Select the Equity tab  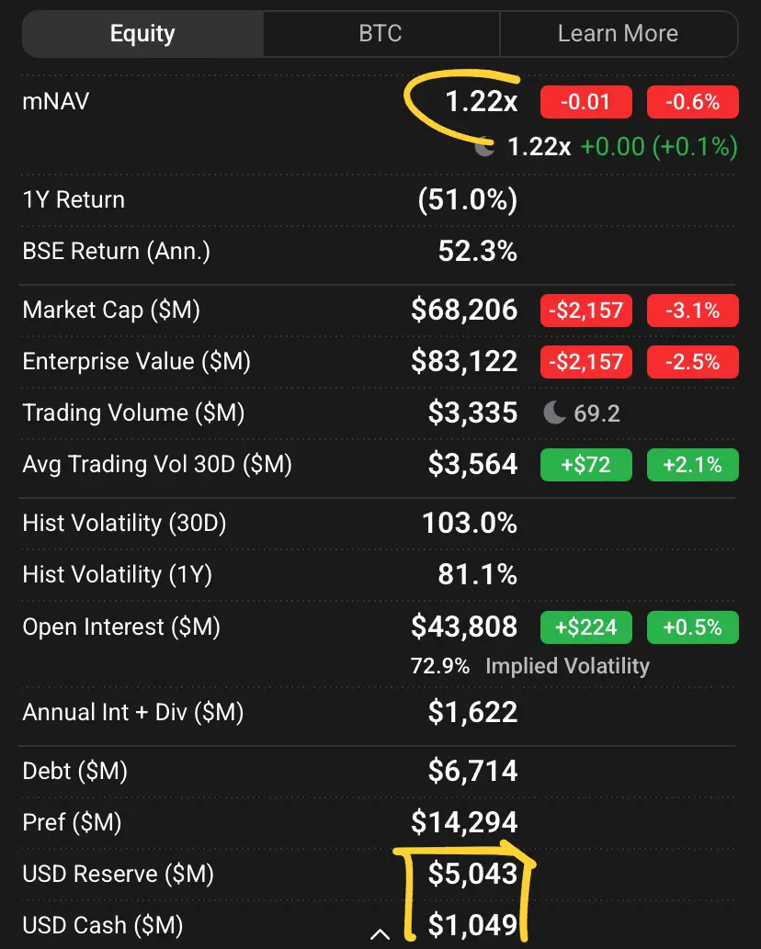pyautogui.click(x=142, y=34)
